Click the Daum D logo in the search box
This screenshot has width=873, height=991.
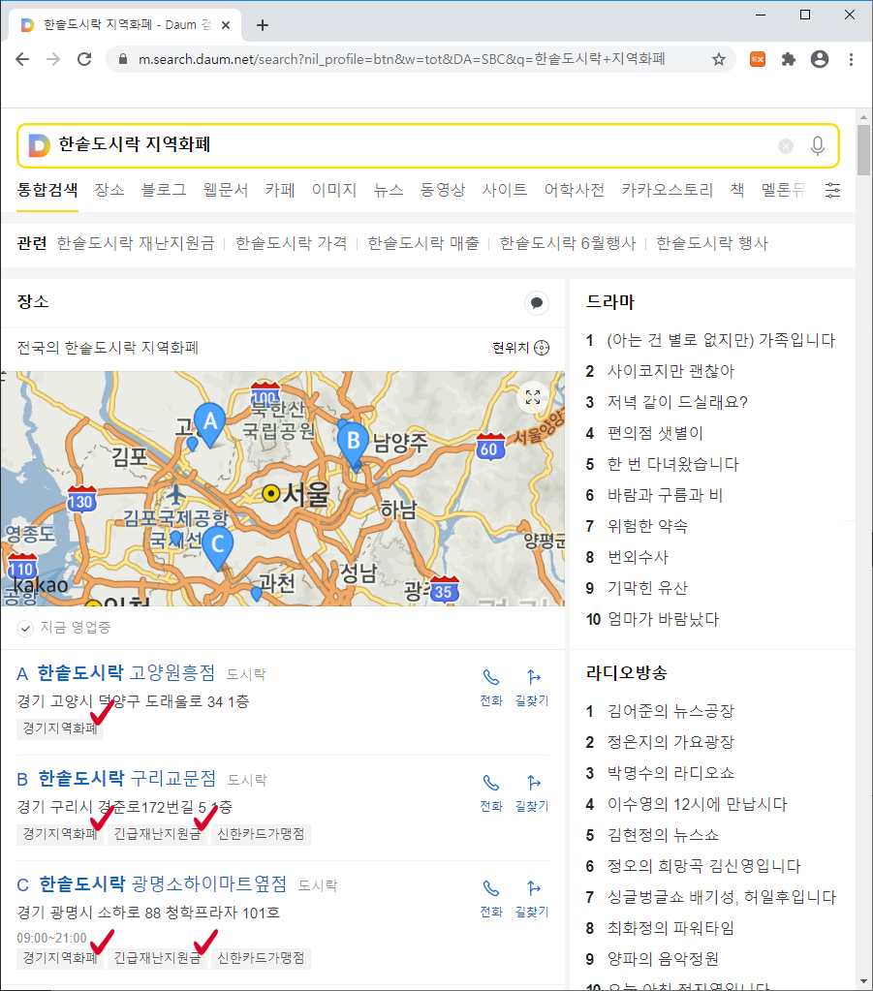coord(39,145)
